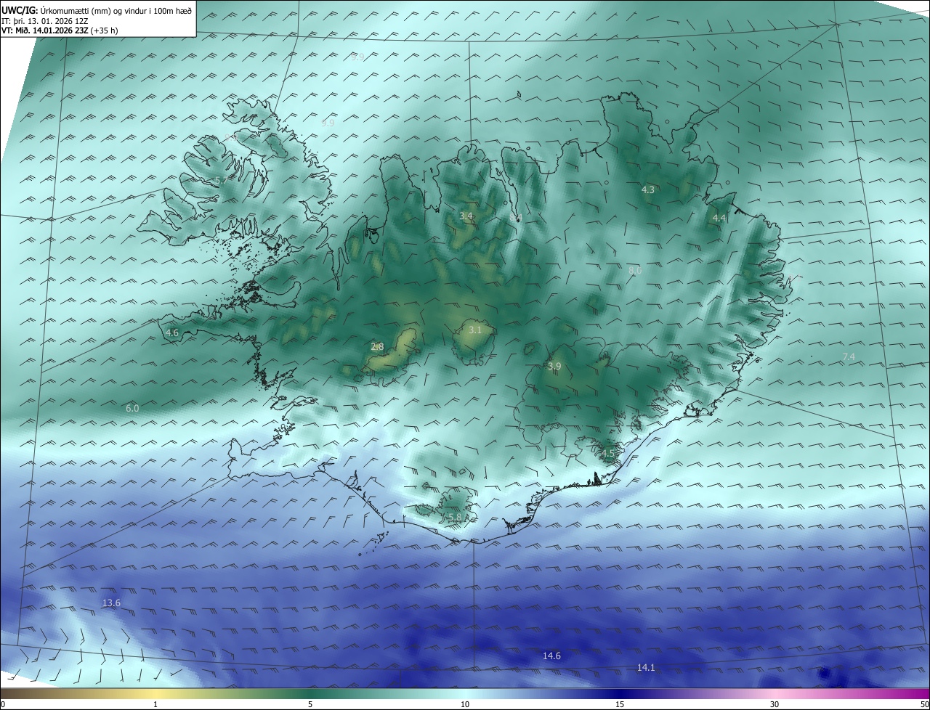This screenshot has height=710, width=930.
Task: Click the 'VT: Mið. 14.01.2026 23Z' valid time
Action: pos(45,31)
